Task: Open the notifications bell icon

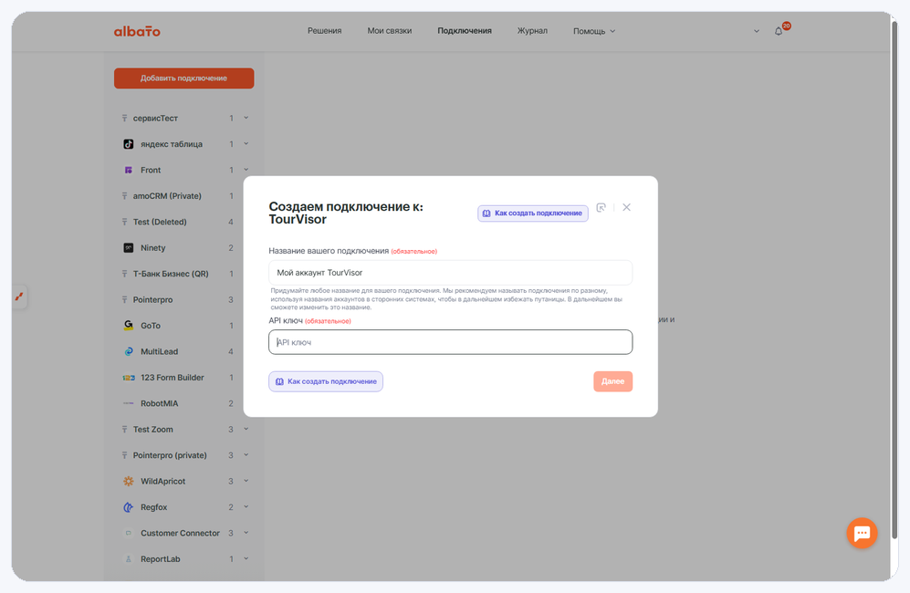Action: 779,31
